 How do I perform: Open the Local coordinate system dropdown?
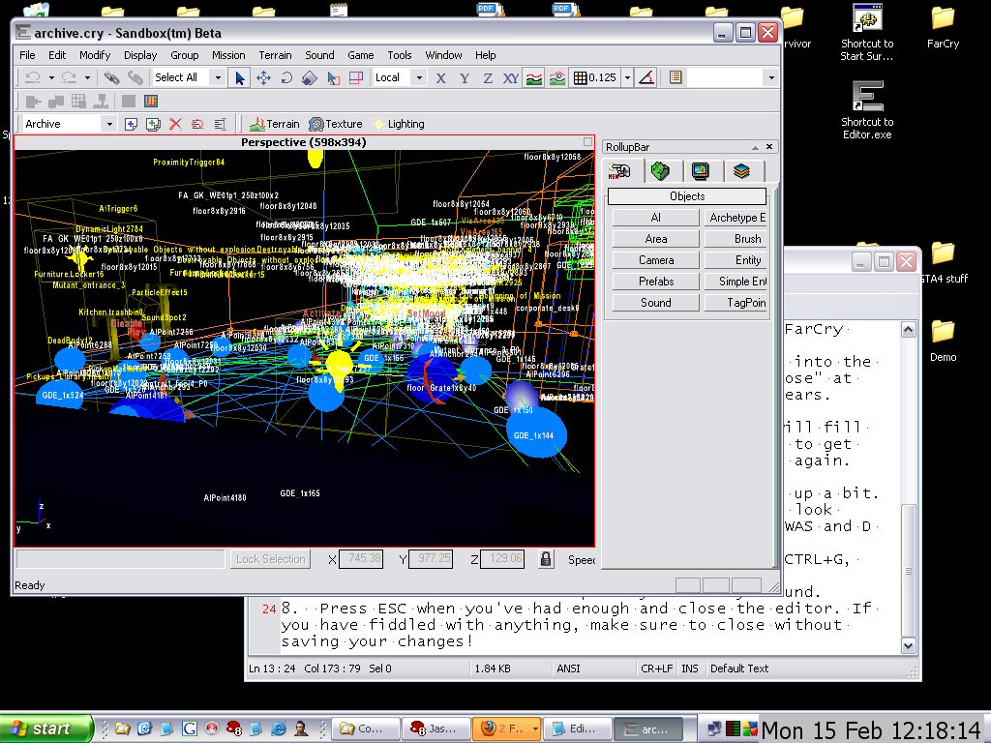(418, 77)
